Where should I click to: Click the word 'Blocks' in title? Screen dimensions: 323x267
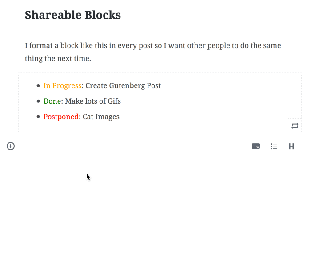click(103, 15)
